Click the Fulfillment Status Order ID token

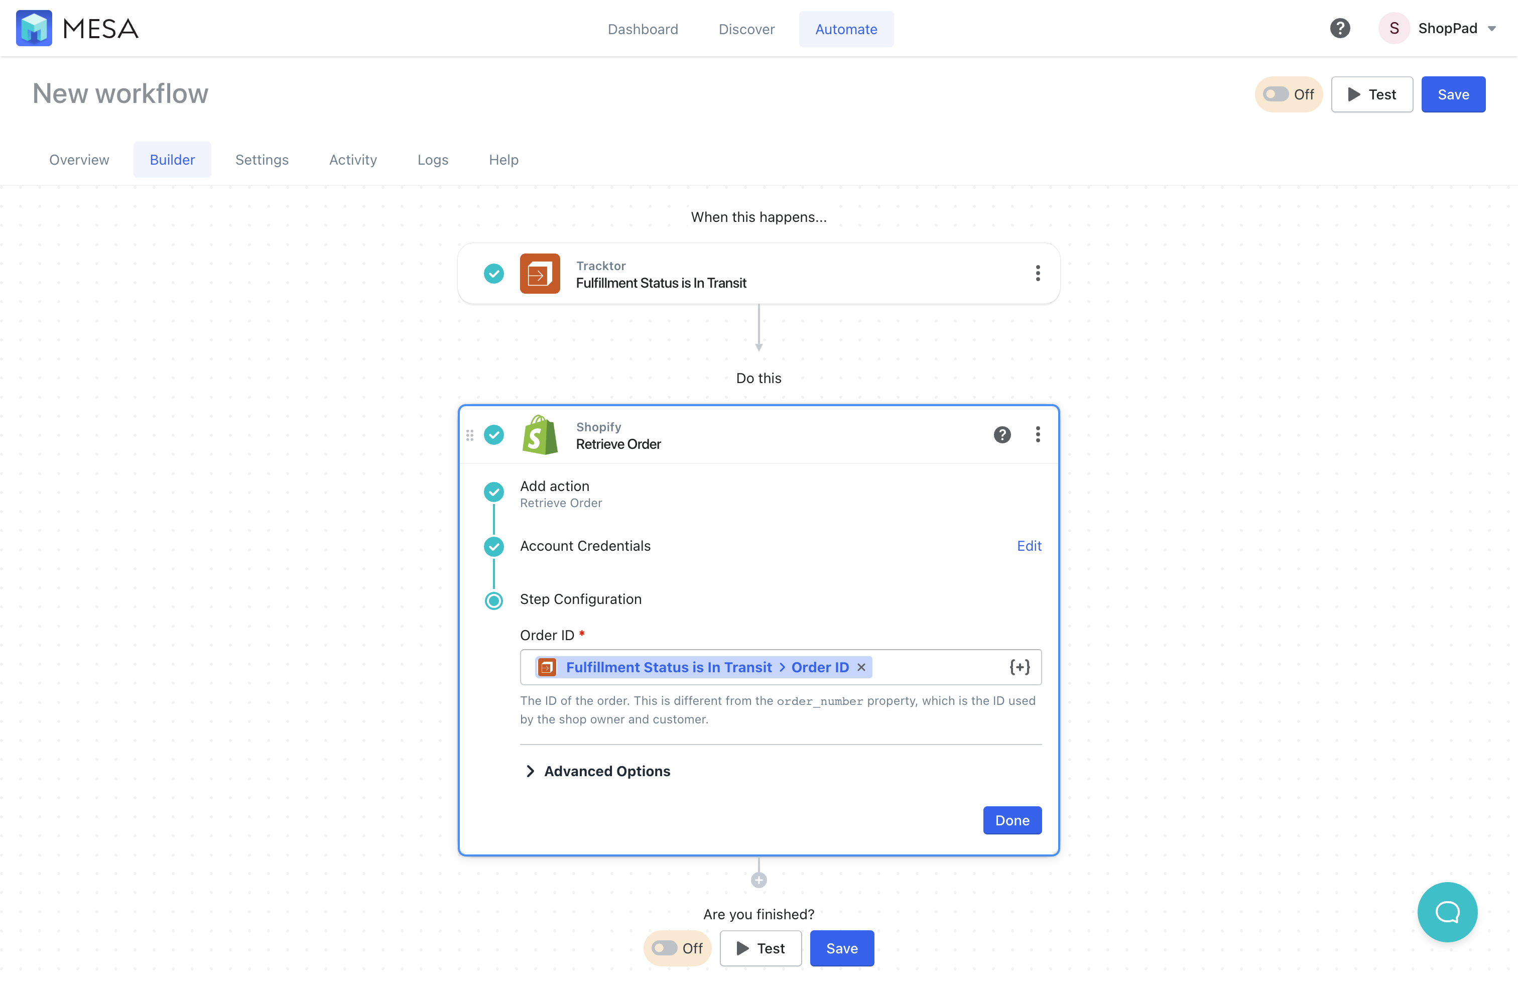tap(703, 667)
